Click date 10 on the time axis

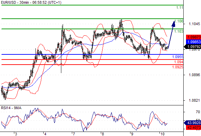click(162, 134)
